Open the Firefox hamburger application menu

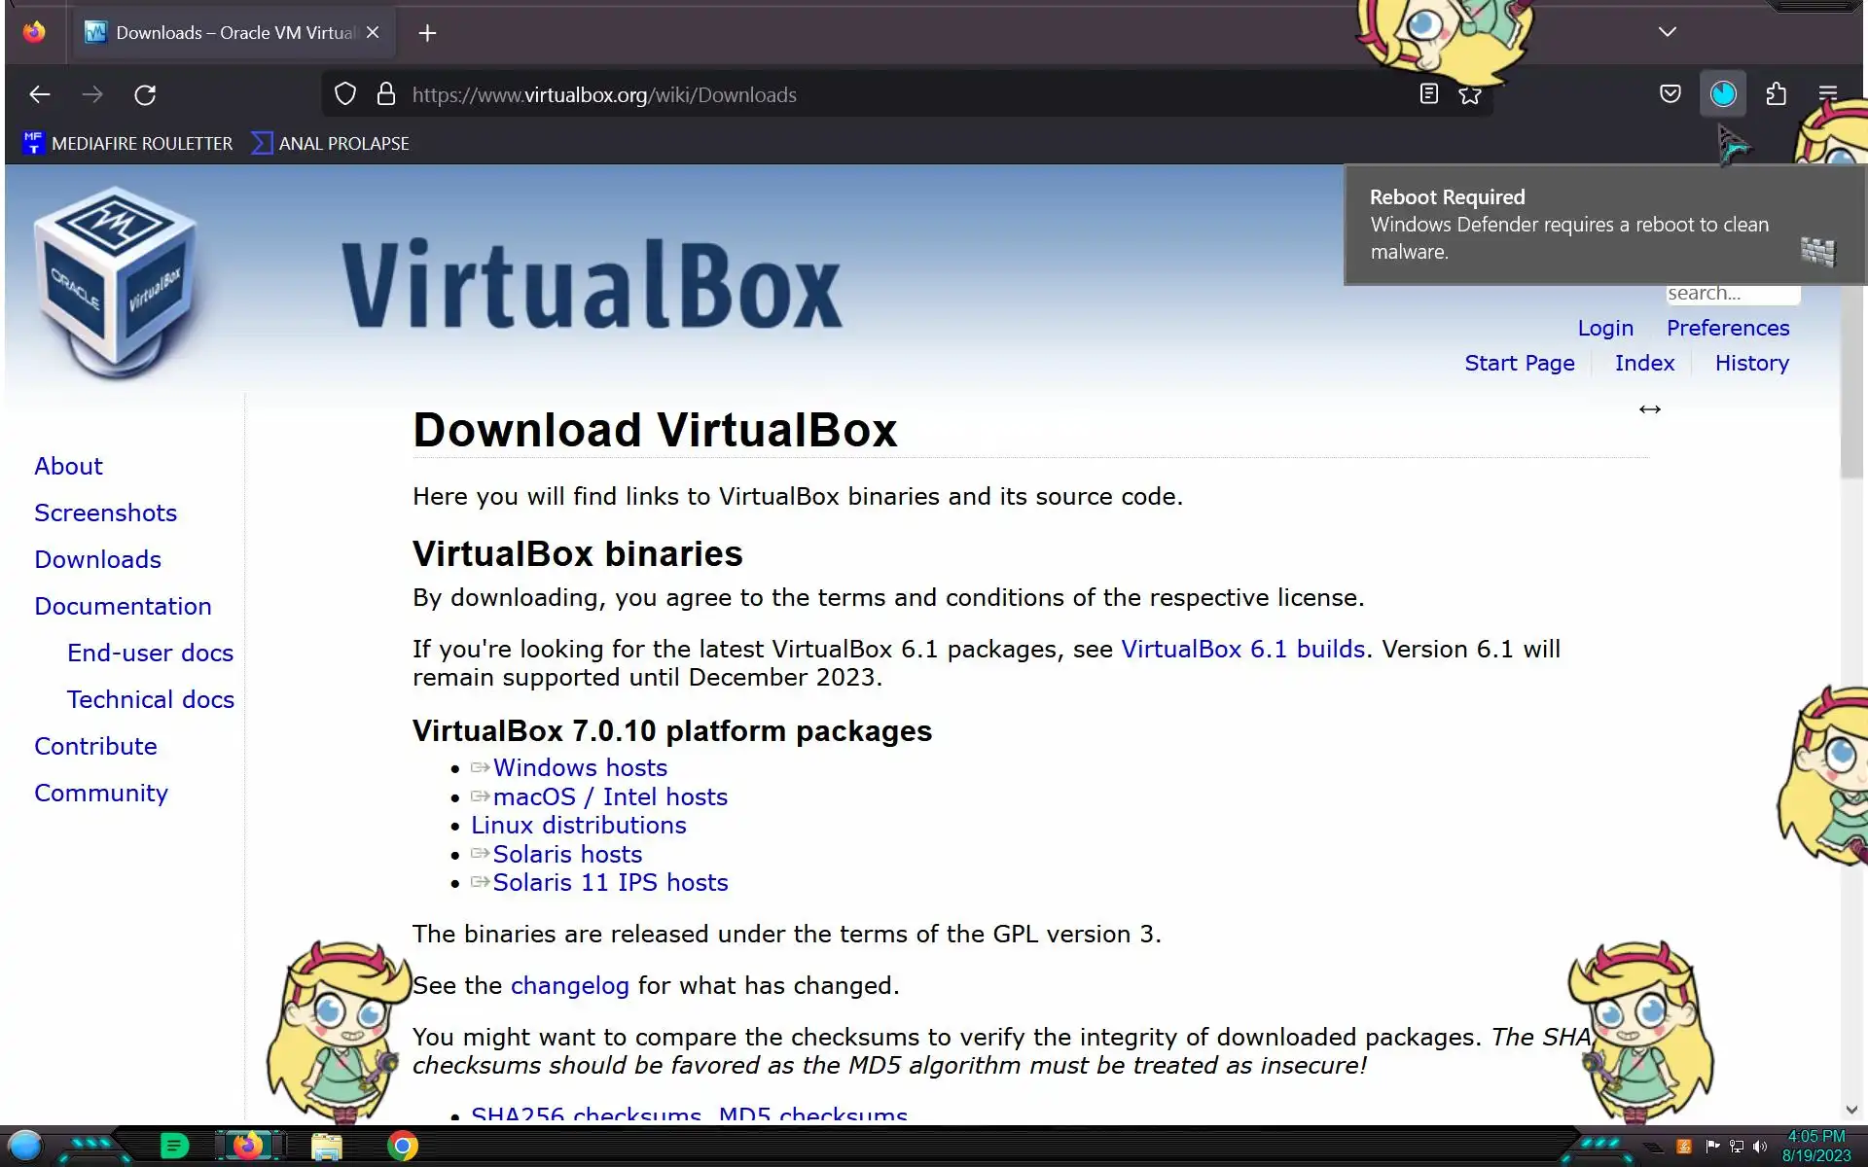coord(1827,94)
